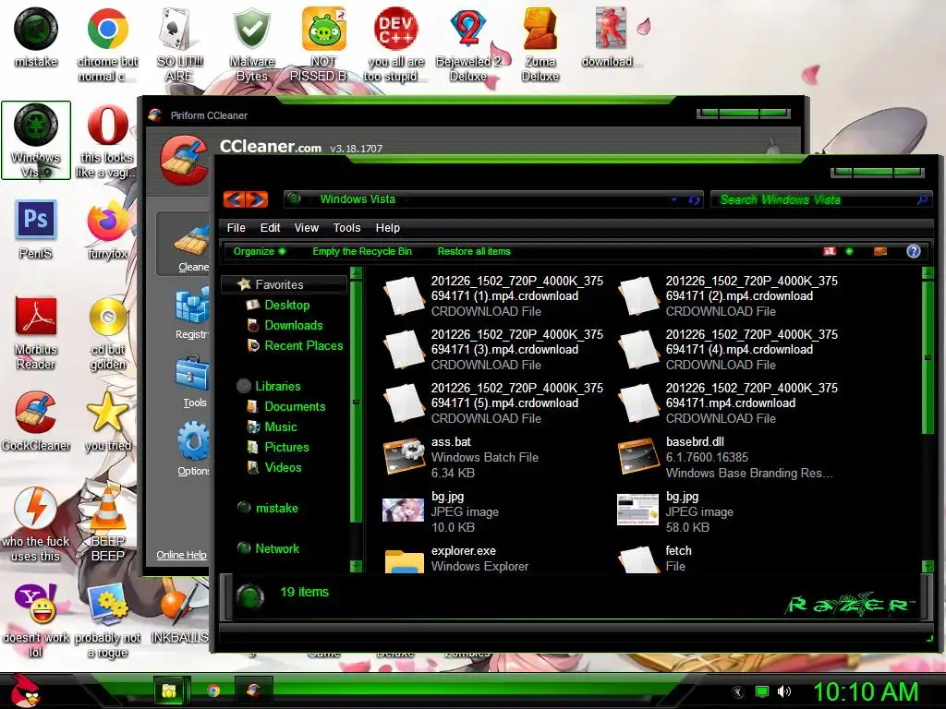Open the views options dropdown arrow

pyautogui.click(x=850, y=251)
